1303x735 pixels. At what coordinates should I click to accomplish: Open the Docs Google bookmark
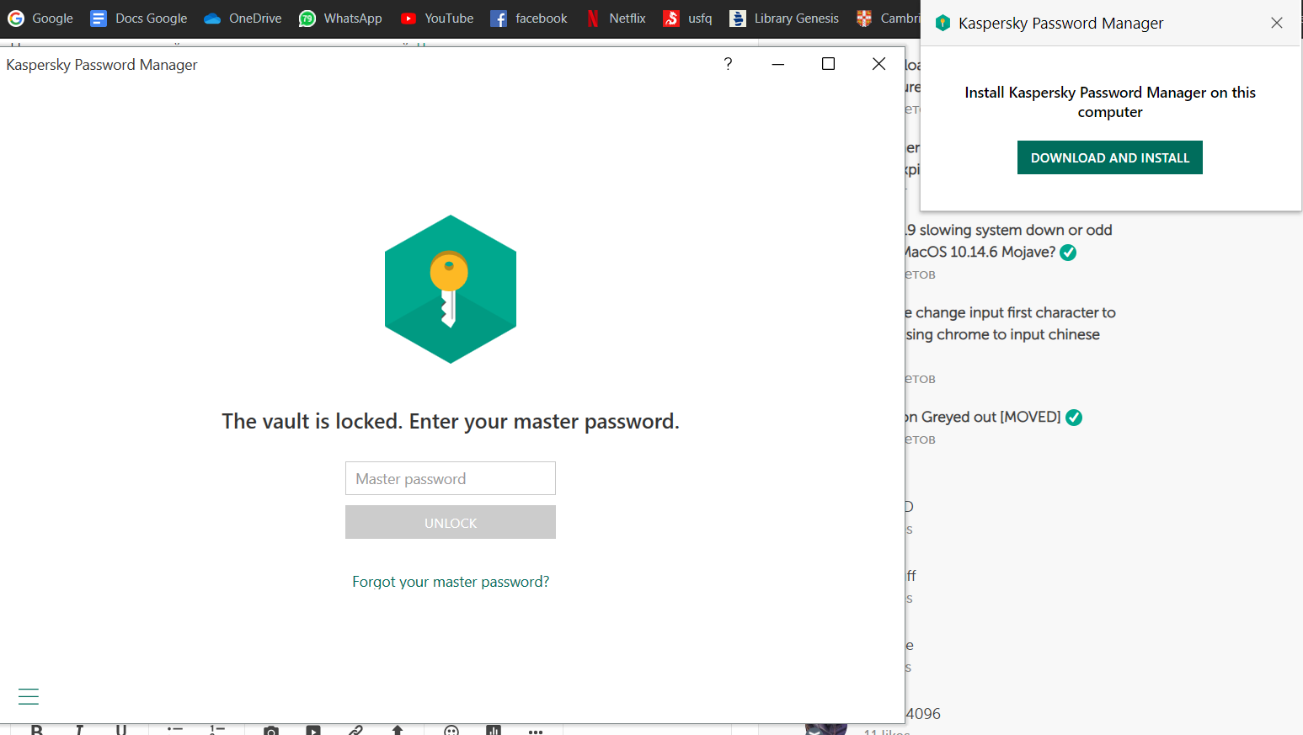click(x=139, y=19)
